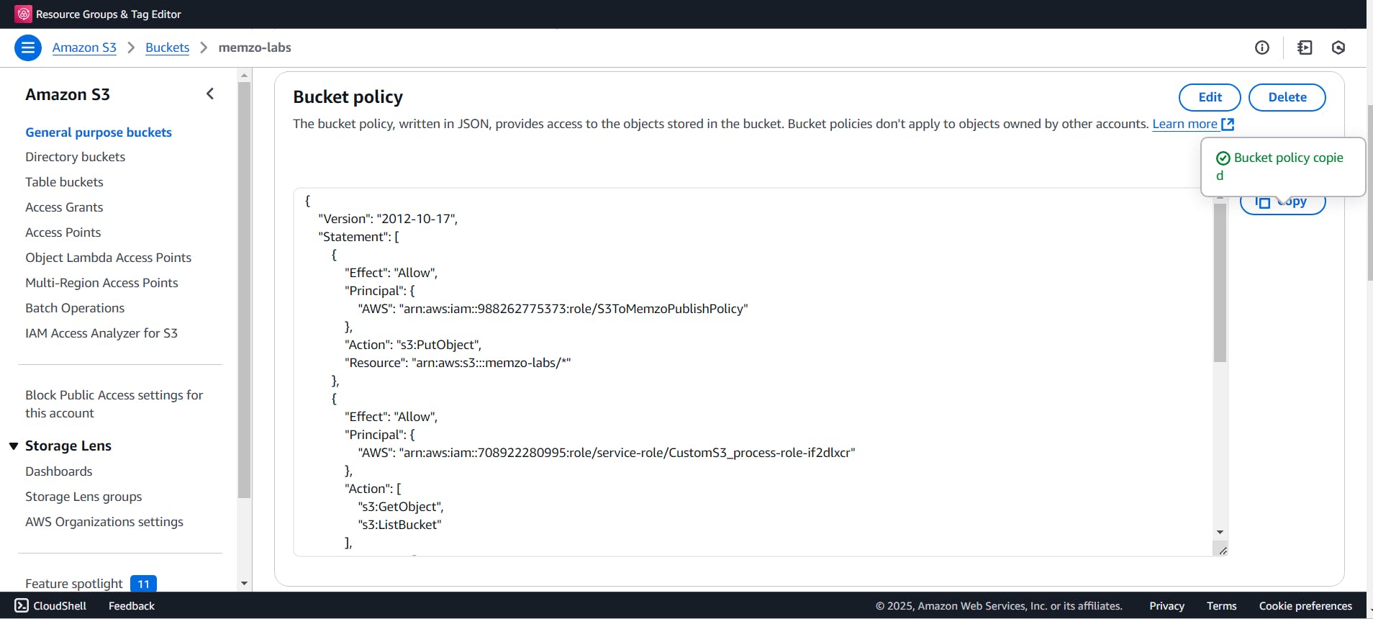Open CloudShell terminal icon
The height and width of the screenshot is (619, 1373).
click(22, 605)
